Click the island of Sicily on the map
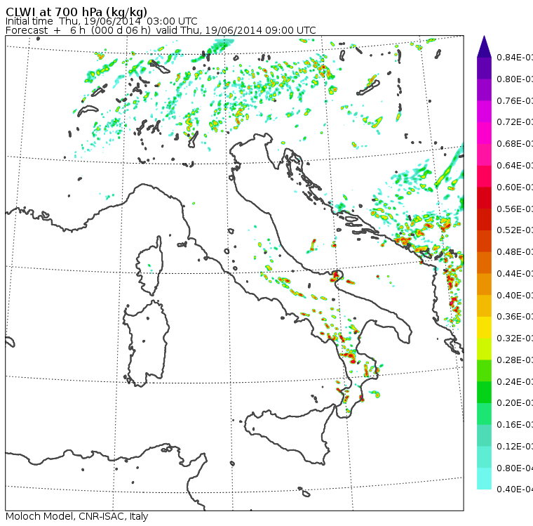533x526 pixels. point(289,434)
